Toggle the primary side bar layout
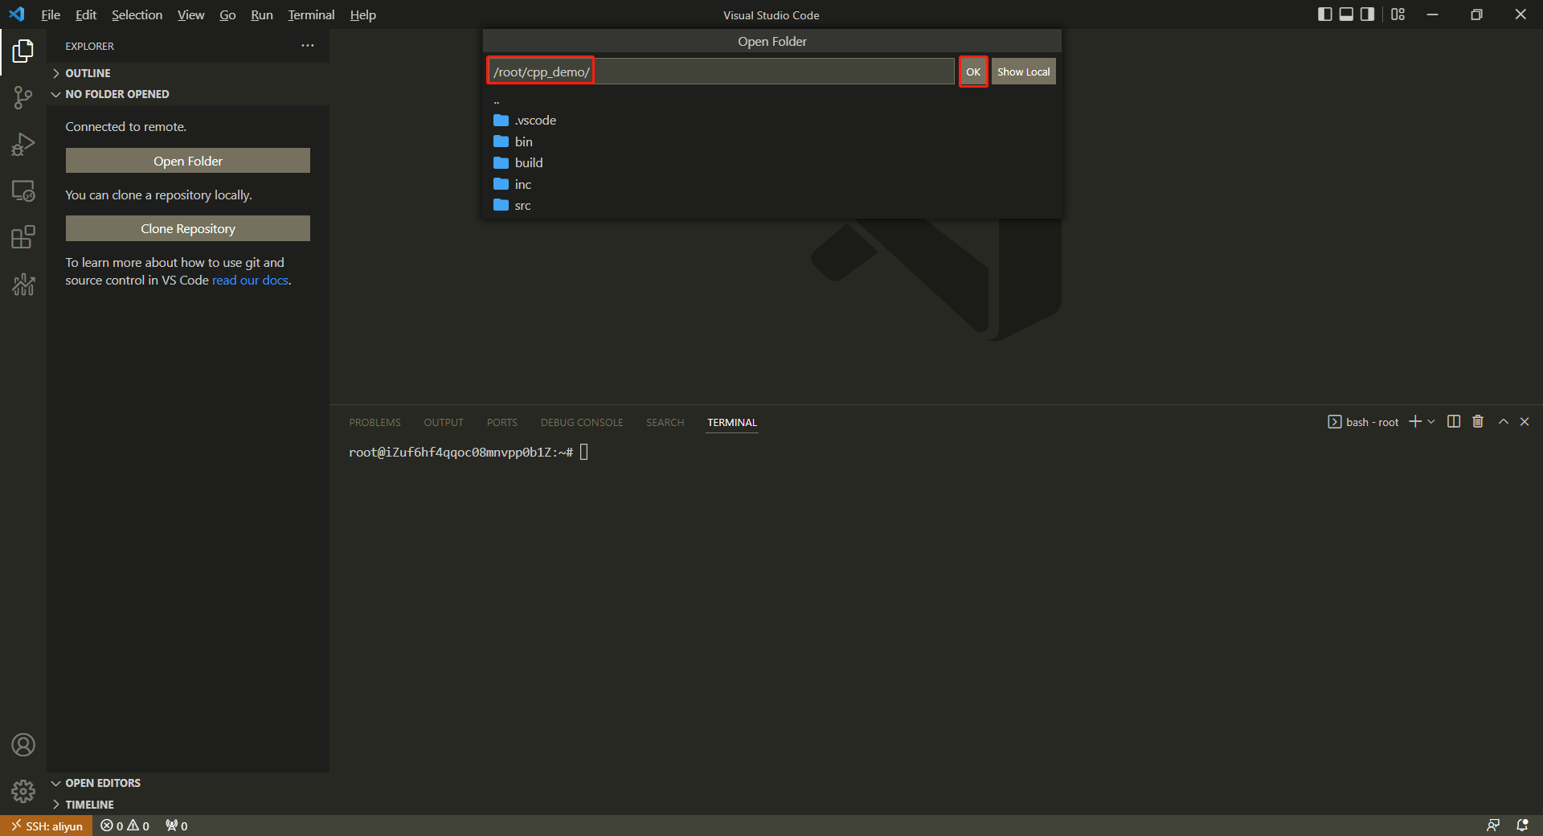This screenshot has width=1543, height=836. coord(1324,14)
